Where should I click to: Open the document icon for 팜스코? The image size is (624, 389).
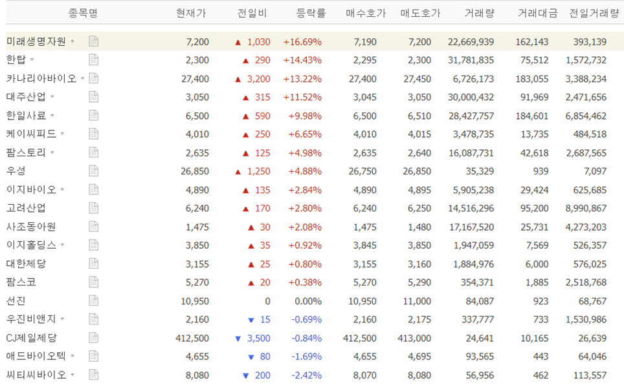(x=93, y=282)
